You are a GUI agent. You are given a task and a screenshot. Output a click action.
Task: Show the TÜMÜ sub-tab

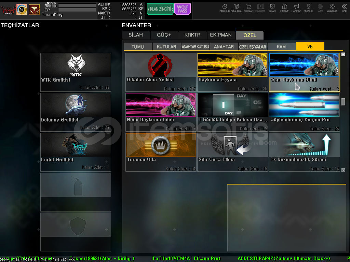[138, 46]
